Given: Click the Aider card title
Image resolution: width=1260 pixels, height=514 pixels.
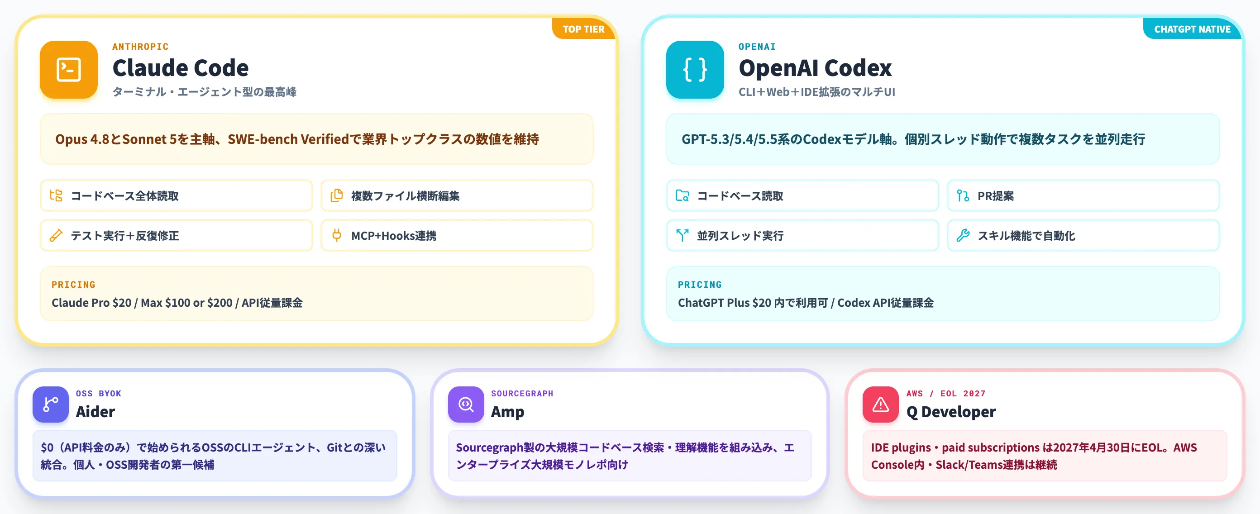Looking at the screenshot, I should pyautogui.click(x=95, y=412).
